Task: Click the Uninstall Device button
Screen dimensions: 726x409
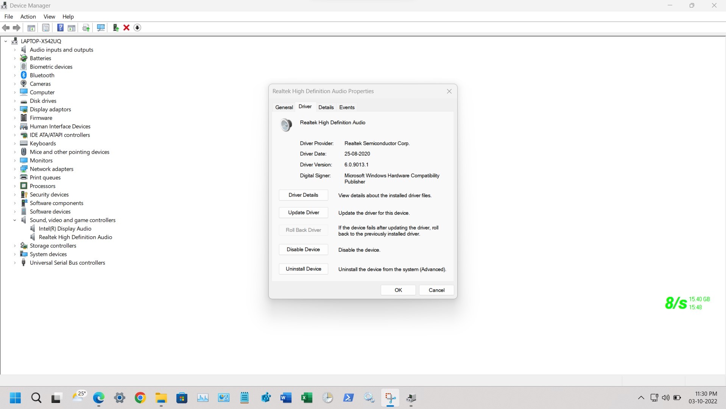Action: click(303, 269)
